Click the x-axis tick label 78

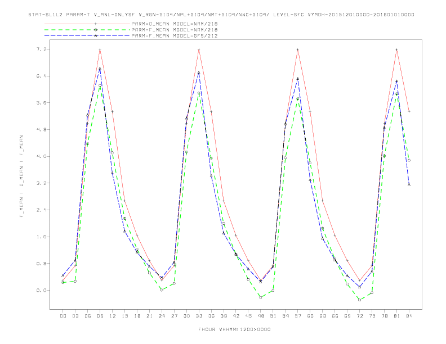[x=384, y=316]
